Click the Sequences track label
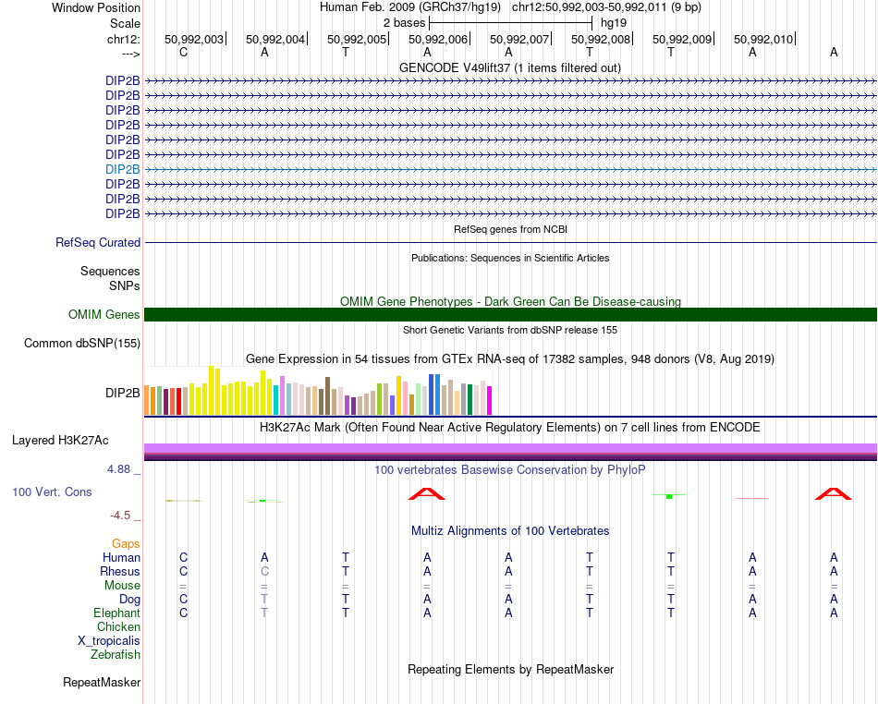Screen dimensions: 878x704 coord(110,271)
